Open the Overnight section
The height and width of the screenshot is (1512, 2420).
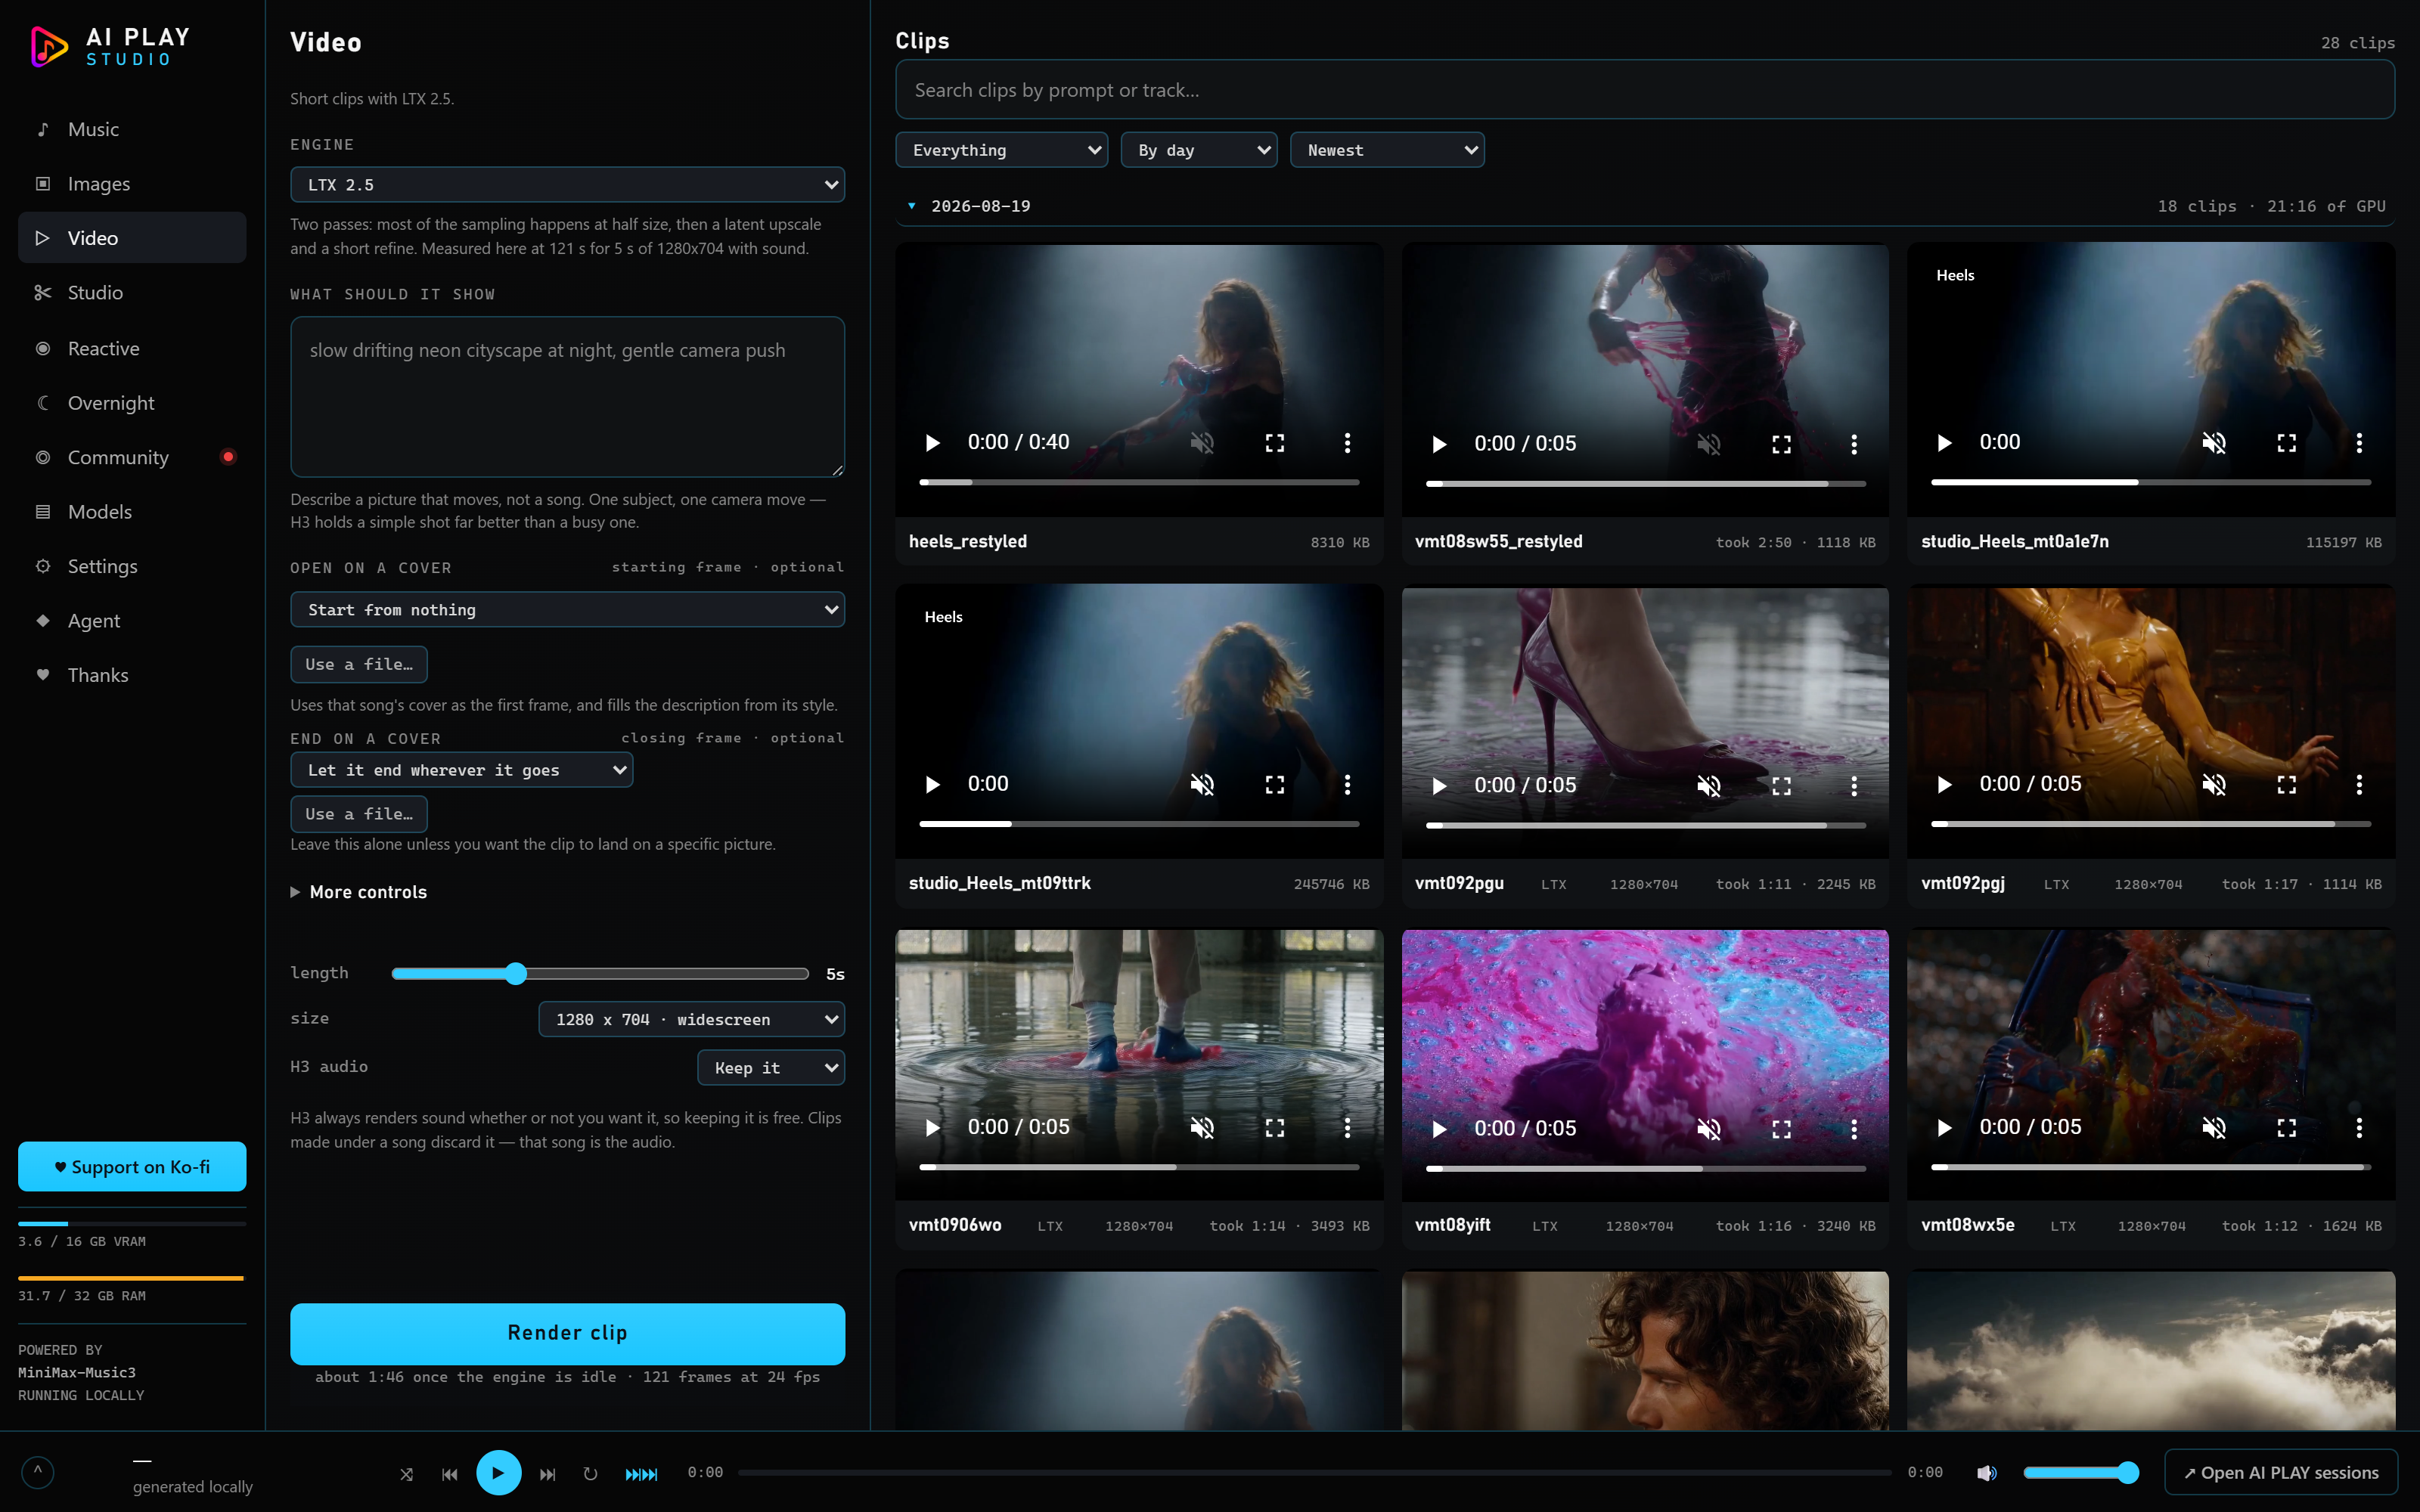132,403
